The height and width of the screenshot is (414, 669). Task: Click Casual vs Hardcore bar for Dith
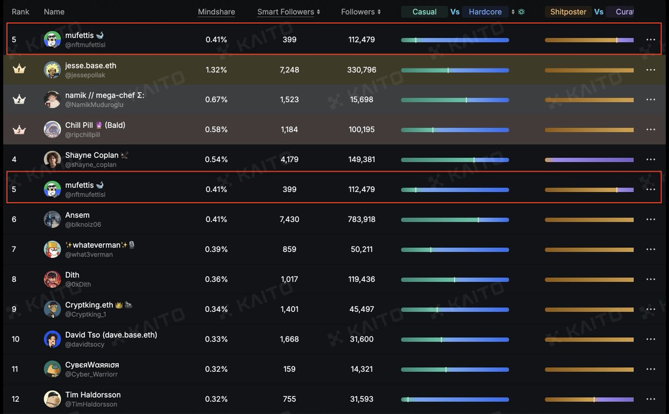pyautogui.click(x=455, y=280)
